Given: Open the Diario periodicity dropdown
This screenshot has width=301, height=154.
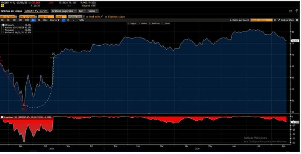Looking at the screenshot, I should tap(55, 20).
